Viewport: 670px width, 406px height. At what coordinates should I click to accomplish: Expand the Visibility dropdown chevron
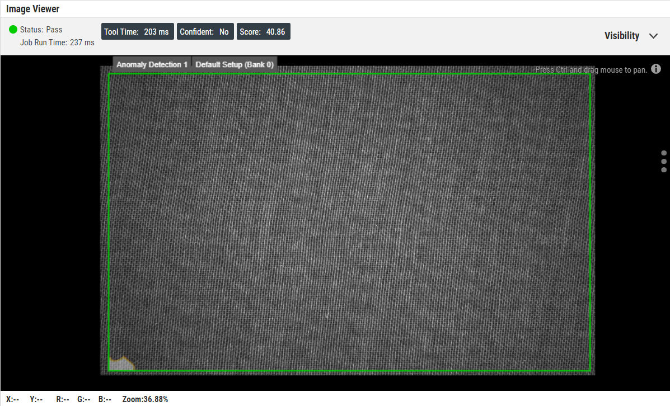pyautogui.click(x=653, y=36)
